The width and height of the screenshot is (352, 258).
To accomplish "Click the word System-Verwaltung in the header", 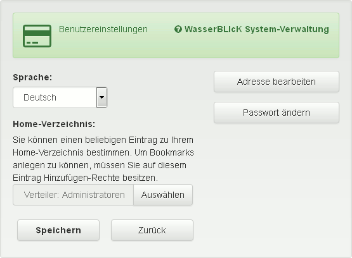I will coord(287,29).
